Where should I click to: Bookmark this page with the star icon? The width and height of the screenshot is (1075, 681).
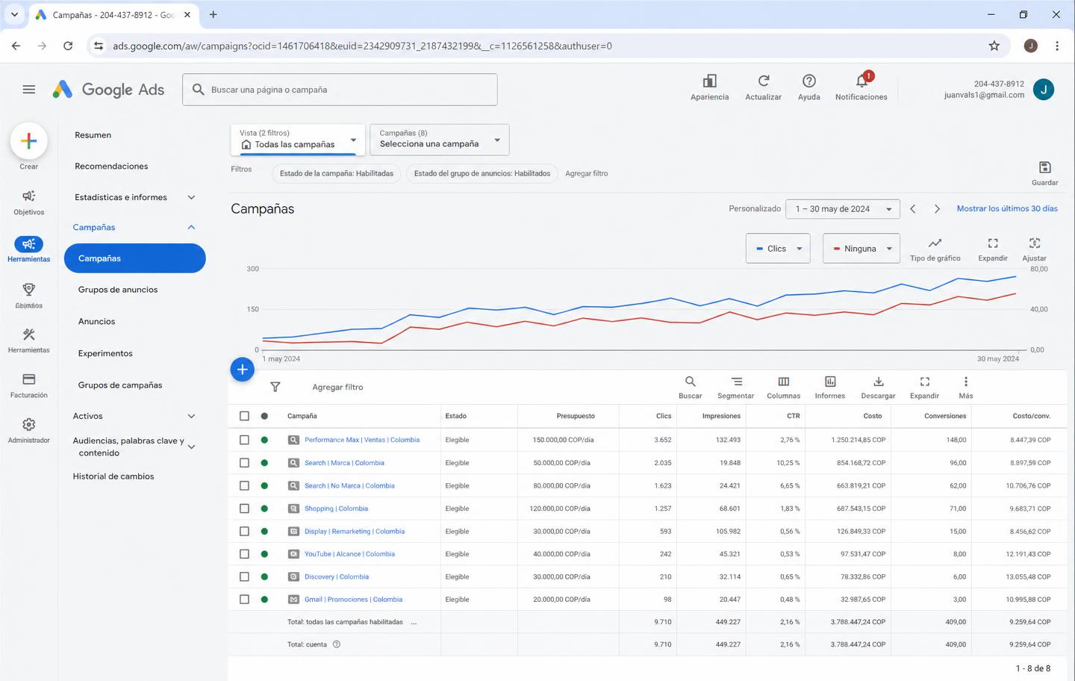(994, 46)
